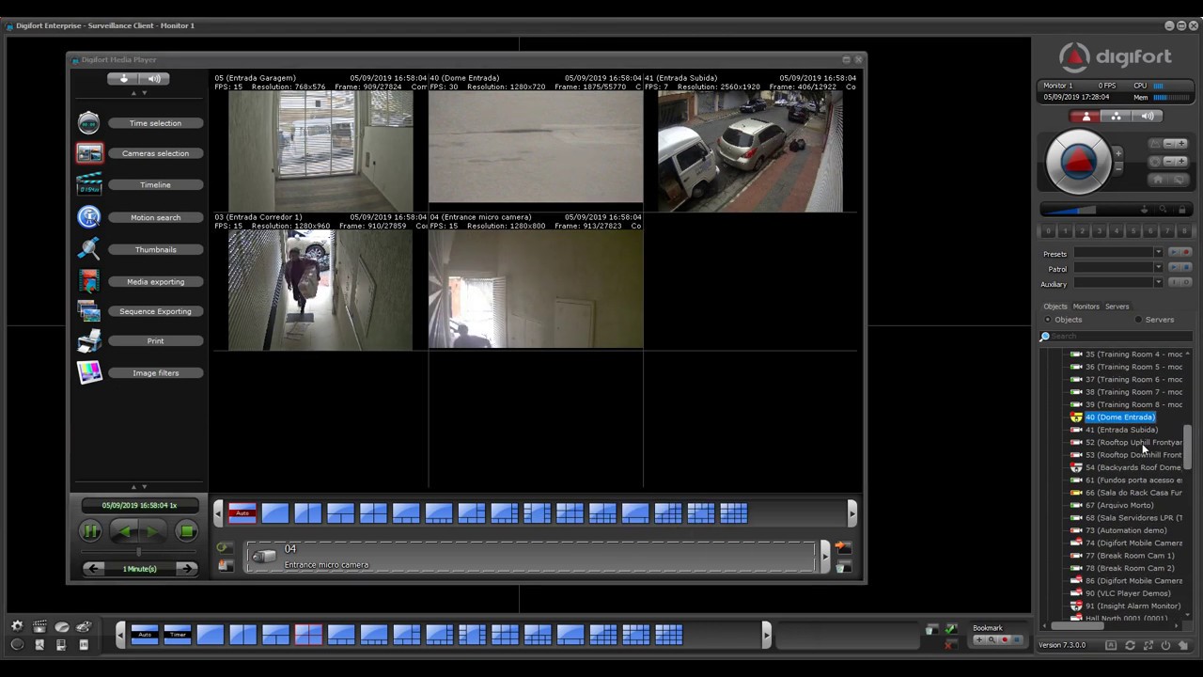
Task: Add a new bookmark
Action: pos(978,640)
